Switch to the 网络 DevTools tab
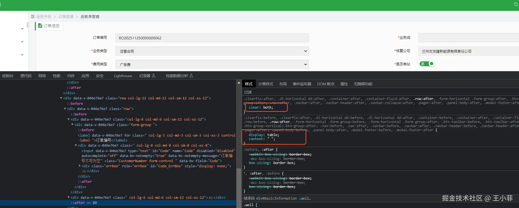519x208 pixels. point(42,76)
